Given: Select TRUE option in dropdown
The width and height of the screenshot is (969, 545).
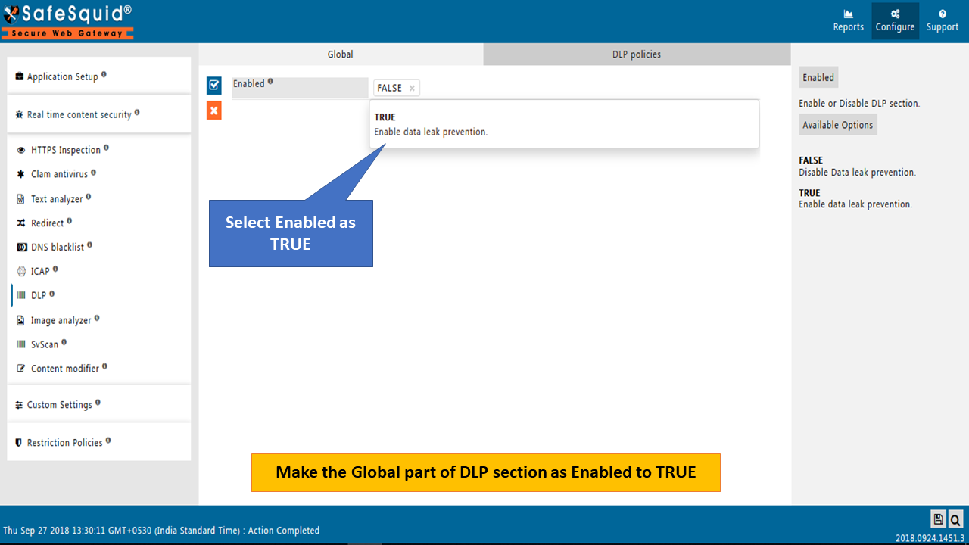Looking at the screenshot, I should 566,124.
